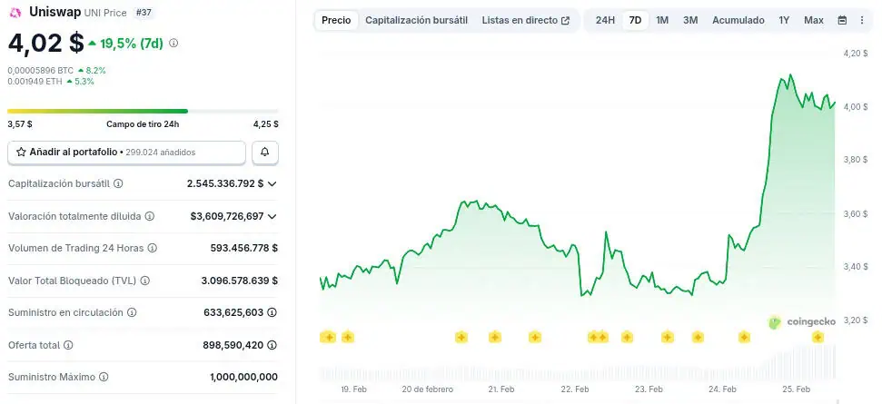Select the 24H time range
Screen dimensions: 882x404
pos(605,20)
